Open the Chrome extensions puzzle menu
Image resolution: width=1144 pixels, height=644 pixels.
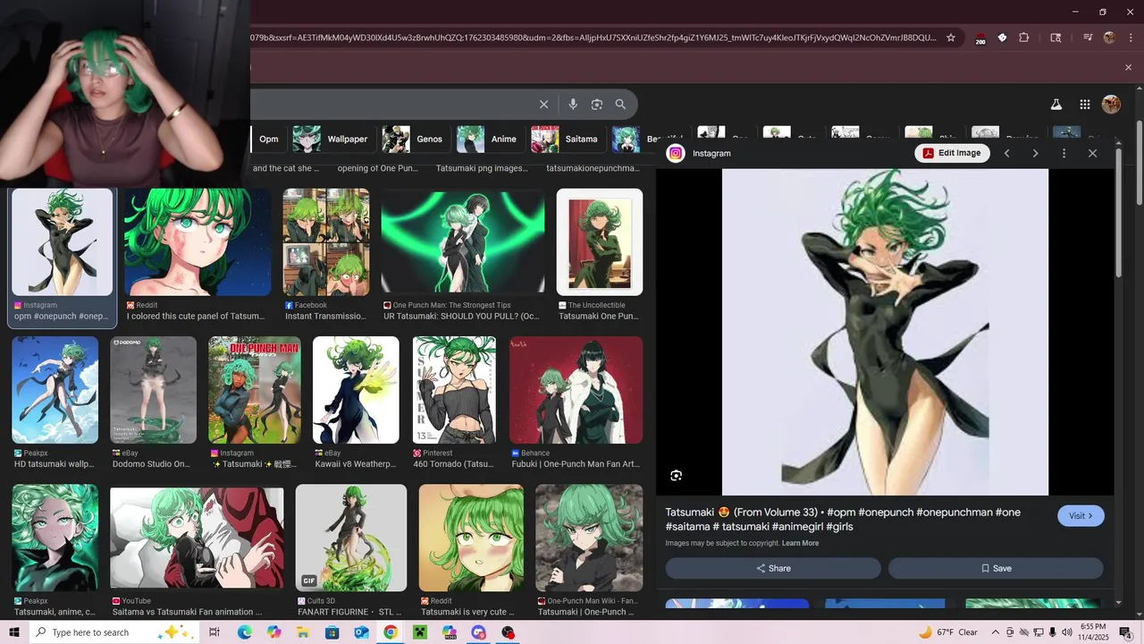[x=1024, y=38]
